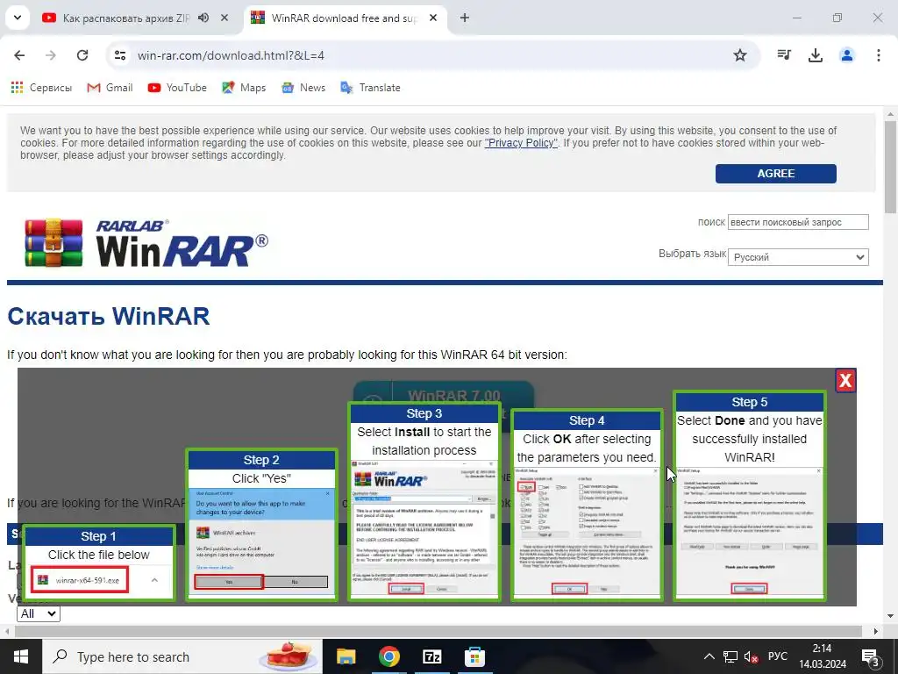Close the installation steps overlay with red X
This screenshot has height=674, width=898.
tap(845, 381)
